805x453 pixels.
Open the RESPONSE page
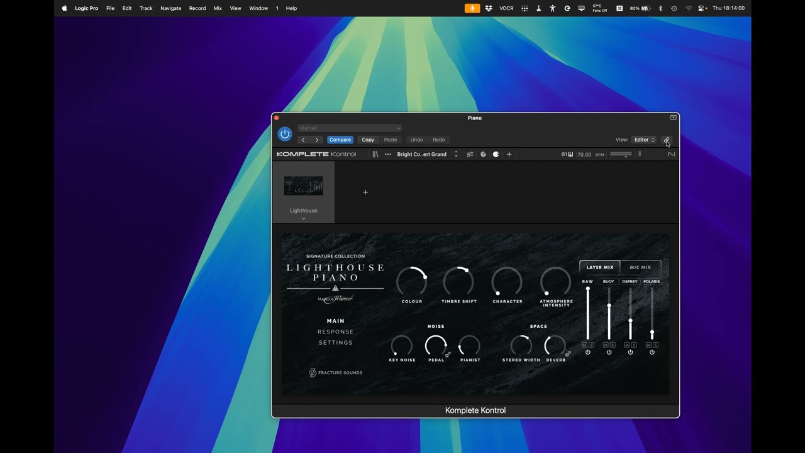[336, 332]
